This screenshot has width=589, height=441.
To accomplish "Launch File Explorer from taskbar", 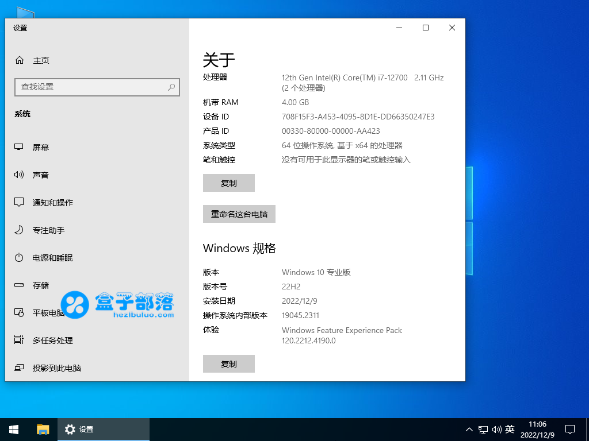I will [43, 430].
